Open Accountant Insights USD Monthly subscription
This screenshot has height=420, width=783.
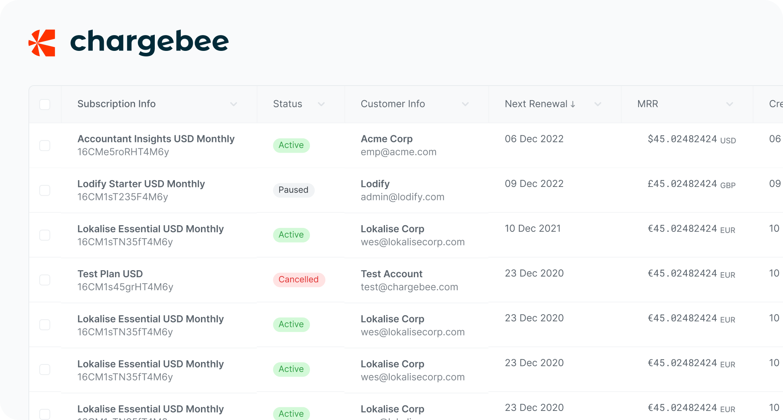156,139
